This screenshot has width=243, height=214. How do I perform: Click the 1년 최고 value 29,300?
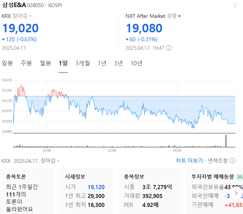tap(96, 196)
